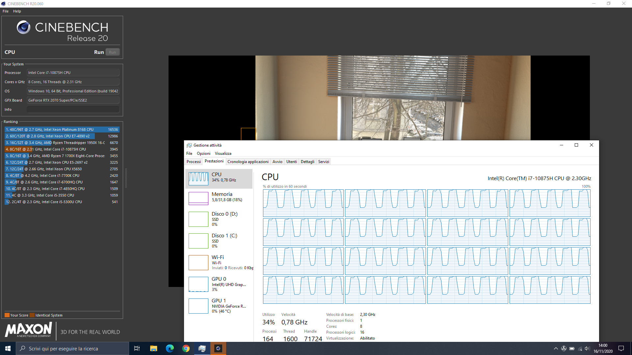Click the Task Manager window title icon
The width and height of the screenshot is (632, 355).
tap(189, 145)
